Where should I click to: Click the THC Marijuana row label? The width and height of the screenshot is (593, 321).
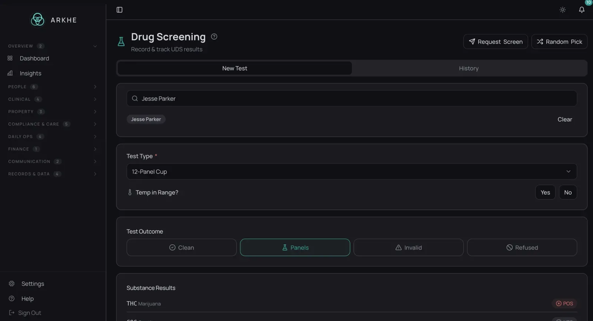[143, 303]
